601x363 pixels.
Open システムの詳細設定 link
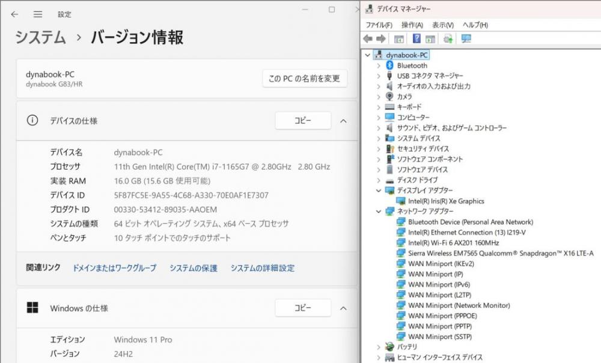tap(263, 268)
